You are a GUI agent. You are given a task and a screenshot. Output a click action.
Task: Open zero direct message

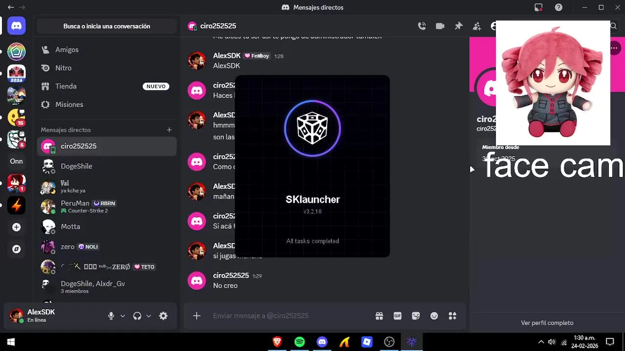pos(106,247)
